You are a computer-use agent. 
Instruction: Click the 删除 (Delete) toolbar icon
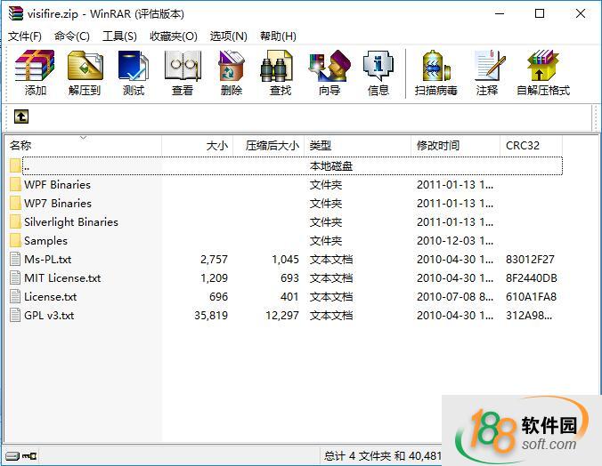pyautogui.click(x=232, y=71)
